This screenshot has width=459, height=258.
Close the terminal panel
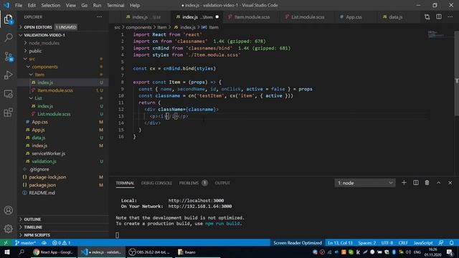(450, 183)
